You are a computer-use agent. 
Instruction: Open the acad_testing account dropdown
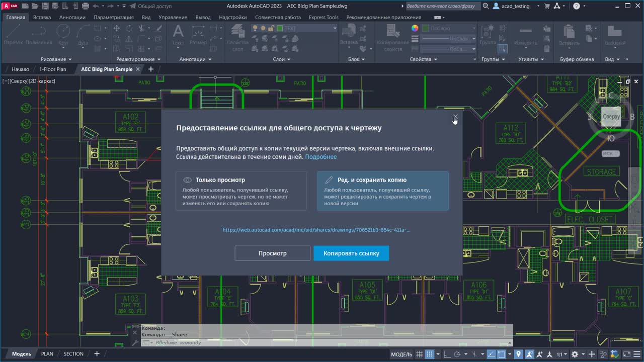pos(517,6)
